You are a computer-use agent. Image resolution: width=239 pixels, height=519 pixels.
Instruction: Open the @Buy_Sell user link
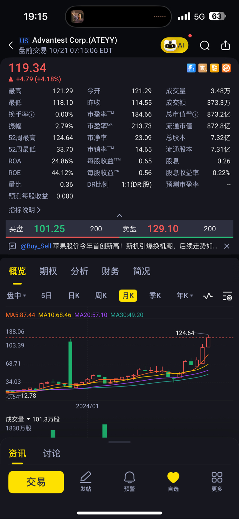tap(36, 246)
